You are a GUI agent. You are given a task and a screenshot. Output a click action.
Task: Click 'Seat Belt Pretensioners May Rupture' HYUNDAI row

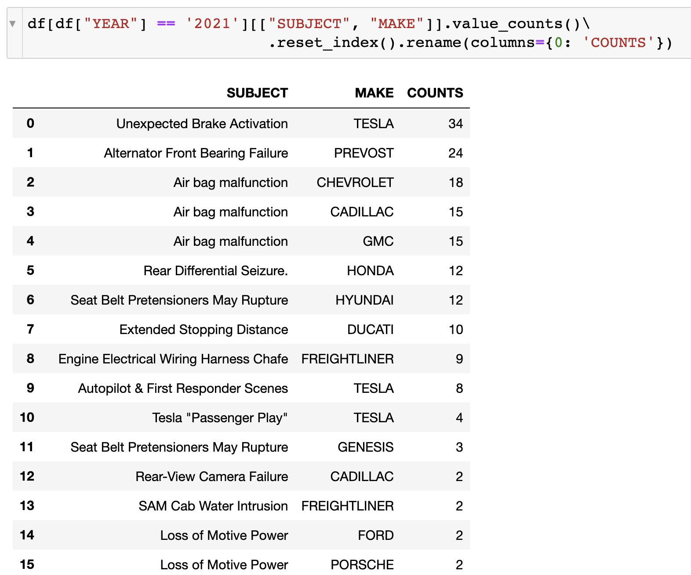tap(179, 300)
